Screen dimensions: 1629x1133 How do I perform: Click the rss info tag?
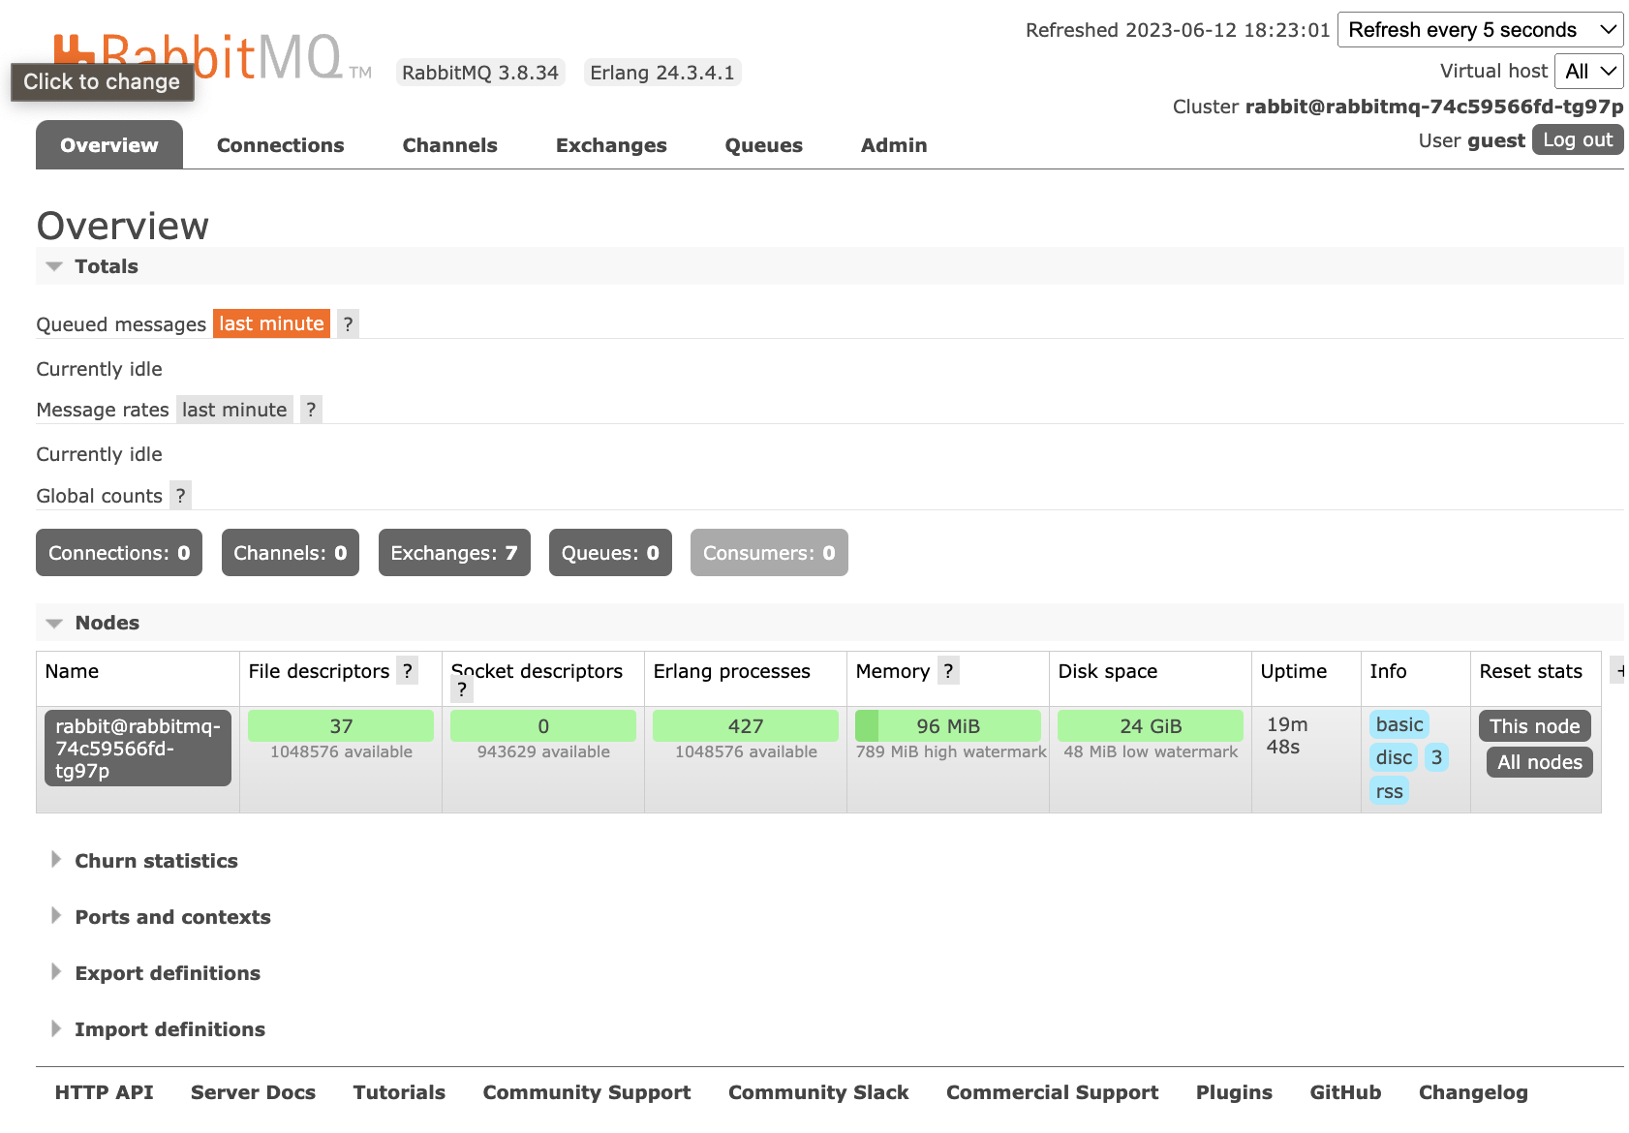tap(1389, 791)
